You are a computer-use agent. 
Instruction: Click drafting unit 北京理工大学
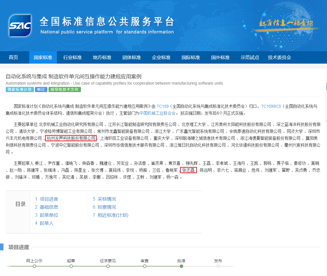(x=194, y=124)
